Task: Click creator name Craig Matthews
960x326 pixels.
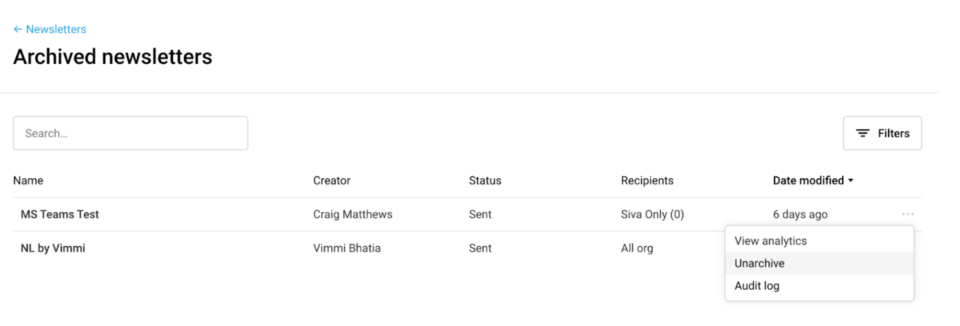Action: pos(352,214)
